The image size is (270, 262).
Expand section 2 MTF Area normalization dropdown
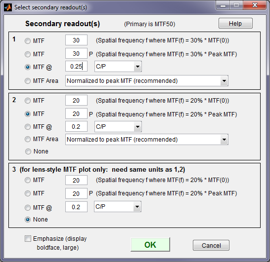[x=147, y=140]
